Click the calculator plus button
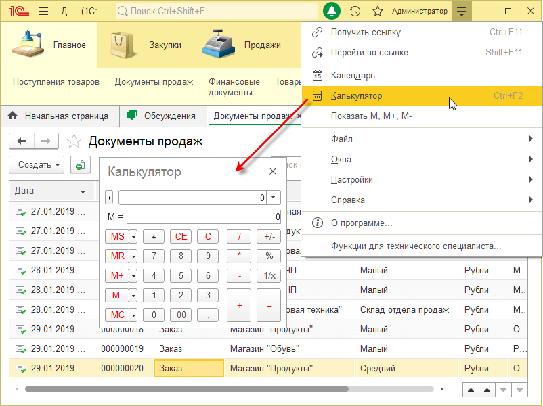The width and height of the screenshot is (543, 406). pos(239,305)
